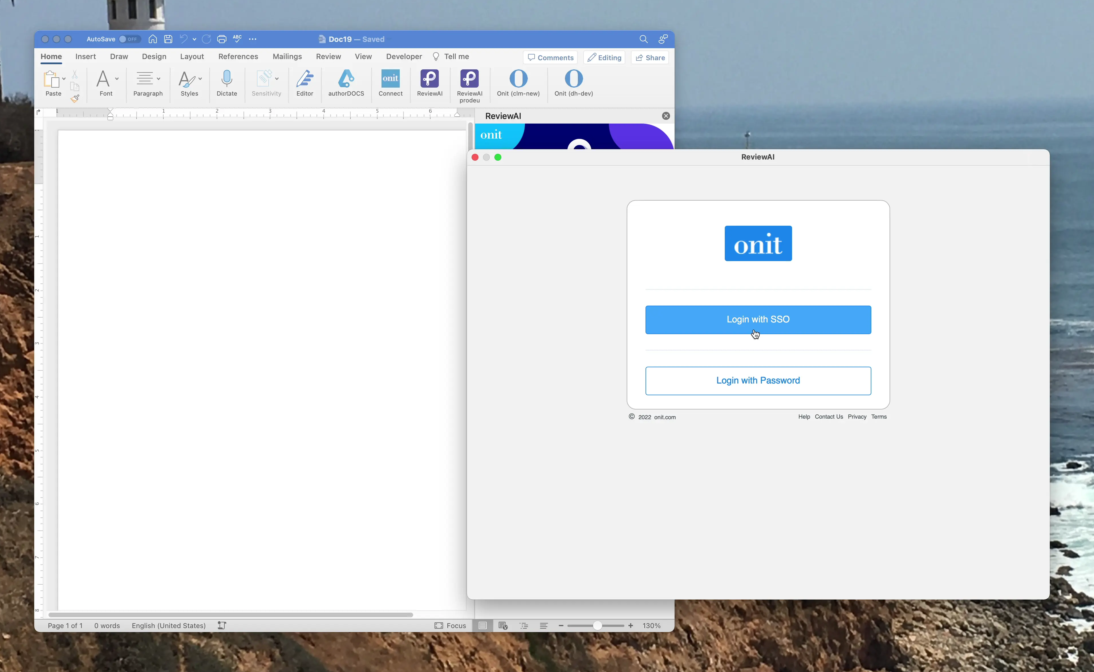Screen dimensions: 1094x672
Task: Switch to Outline view in status bar
Action: (524, 625)
